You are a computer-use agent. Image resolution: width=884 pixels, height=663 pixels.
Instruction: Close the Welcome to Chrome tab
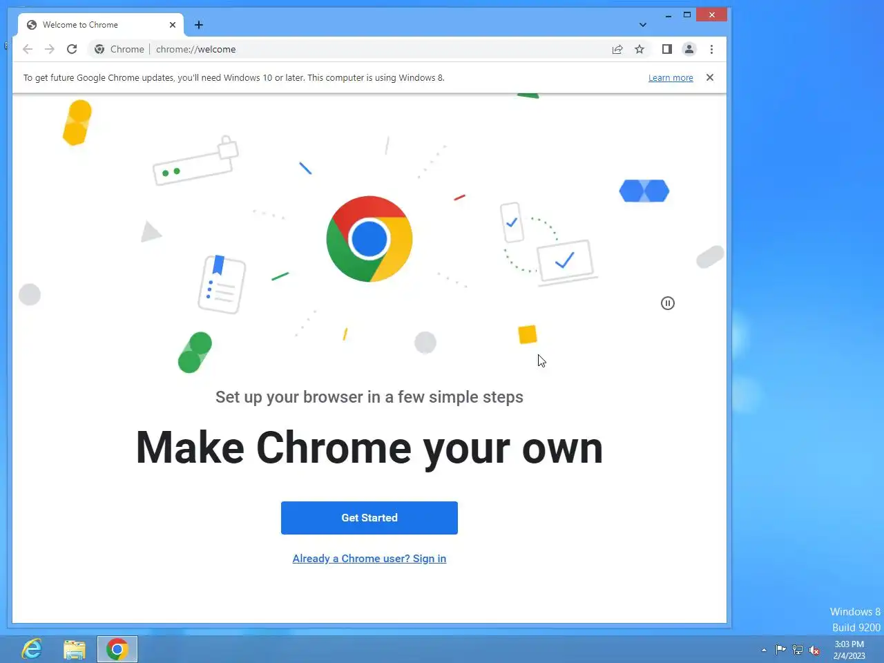(x=173, y=25)
